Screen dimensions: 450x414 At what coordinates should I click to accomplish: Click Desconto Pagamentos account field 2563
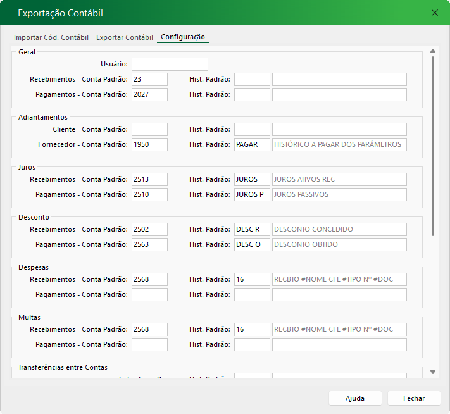tap(150, 244)
